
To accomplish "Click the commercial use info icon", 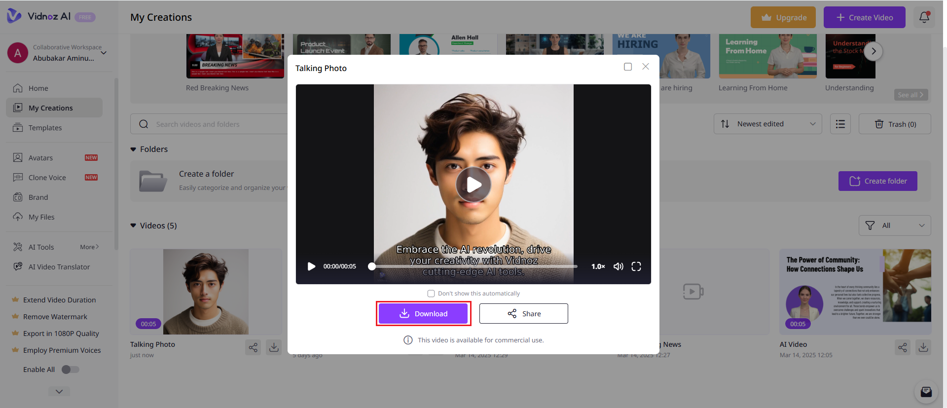I will click(408, 340).
